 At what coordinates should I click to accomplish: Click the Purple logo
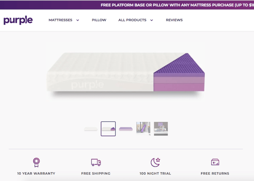coord(18,20)
